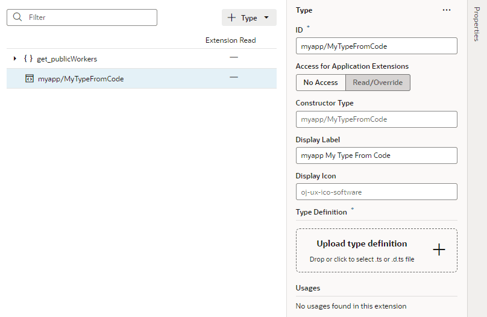This screenshot has height=317, width=487.
Task: Click the code type icon beside myapp/MyTypeFromCode
Action: 30,78
